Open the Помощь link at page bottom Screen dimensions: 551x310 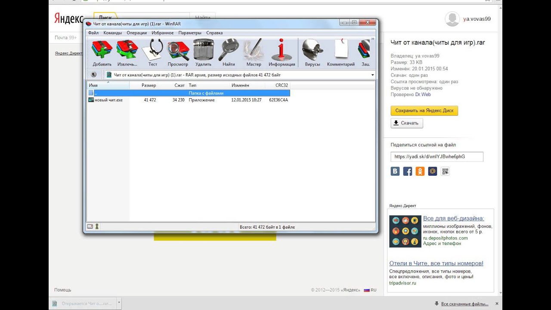pyautogui.click(x=63, y=290)
